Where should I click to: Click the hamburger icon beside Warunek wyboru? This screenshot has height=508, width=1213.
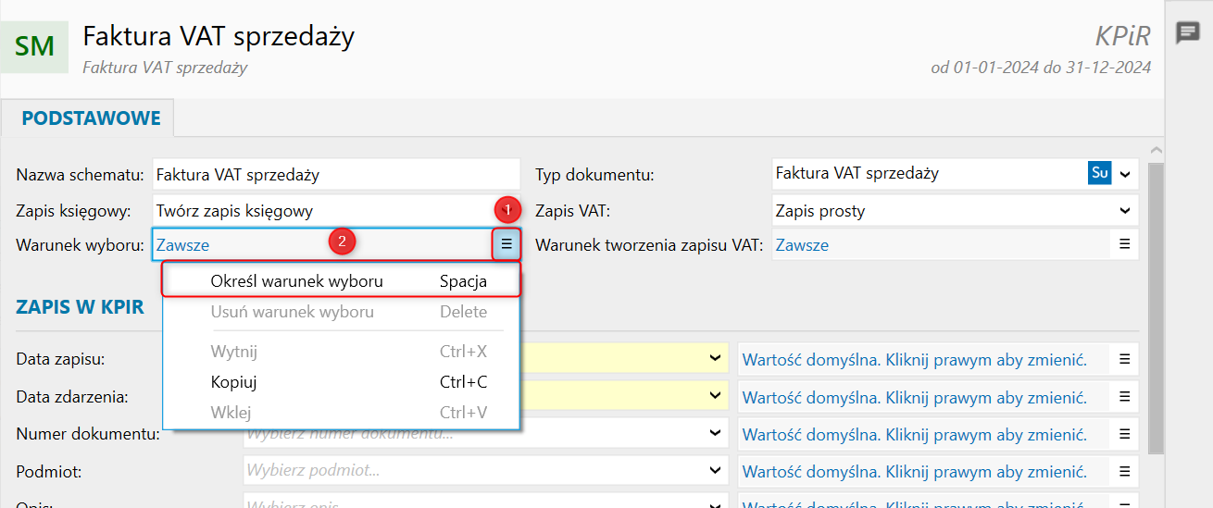click(506, 244)
